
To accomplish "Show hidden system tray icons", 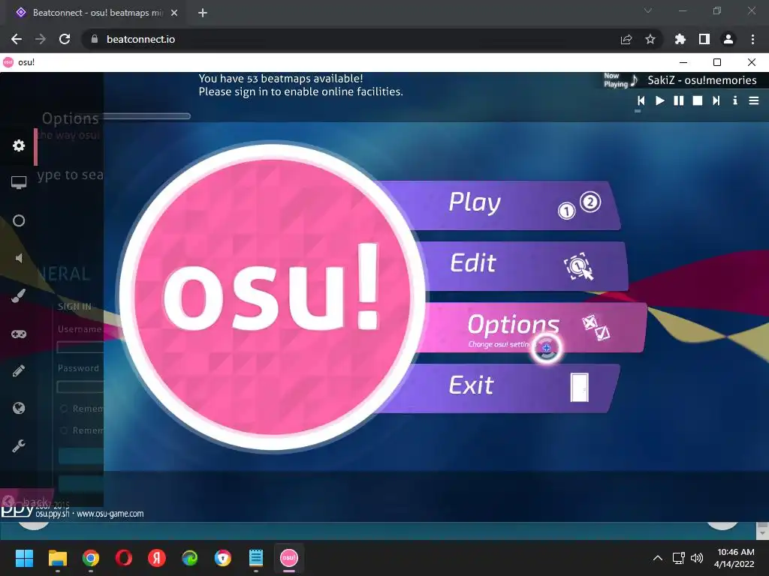I will point(658,558).
